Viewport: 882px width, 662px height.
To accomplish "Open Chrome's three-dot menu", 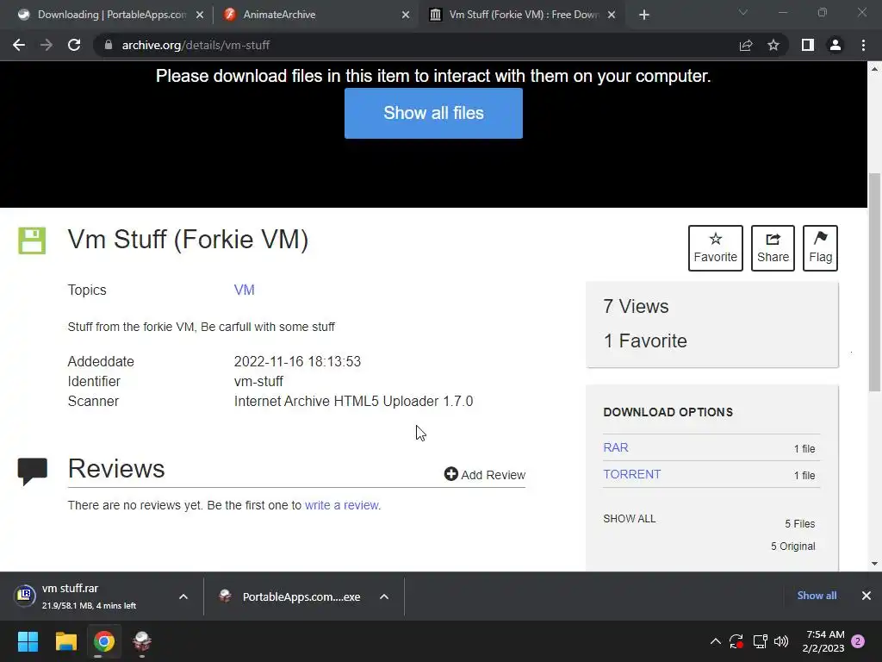I will 863,45.
